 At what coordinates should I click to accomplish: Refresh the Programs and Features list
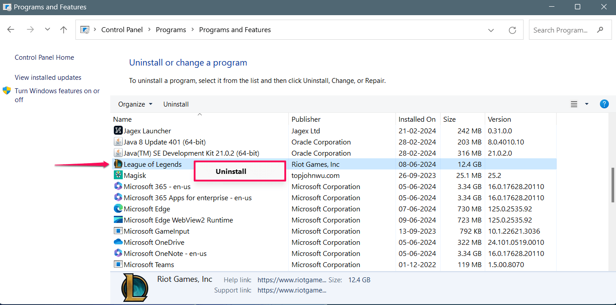(x=512, y=30)
